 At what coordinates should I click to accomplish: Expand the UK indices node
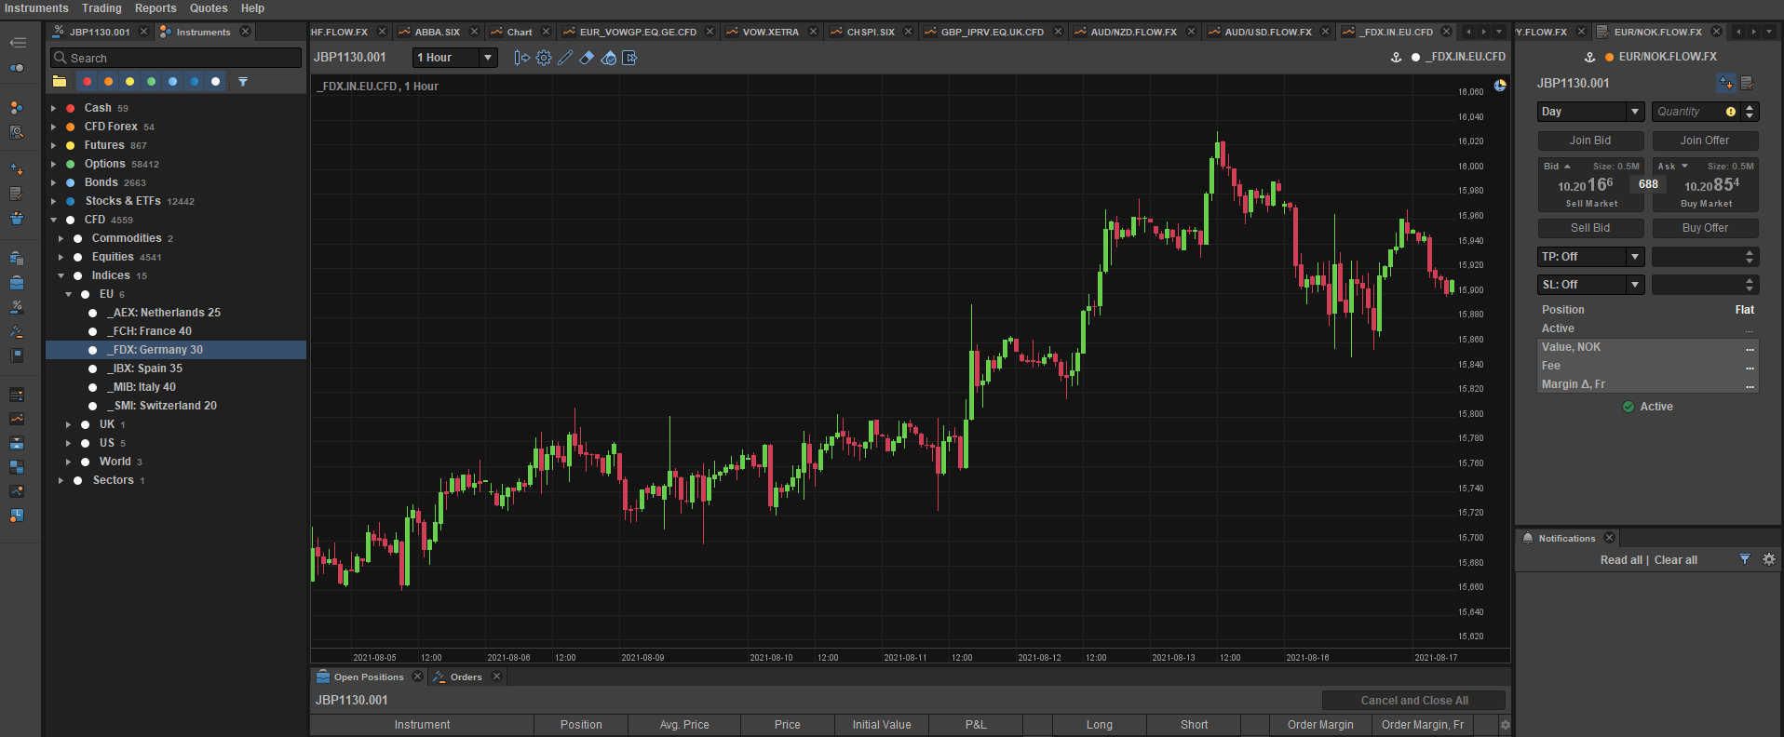[68, 424]
